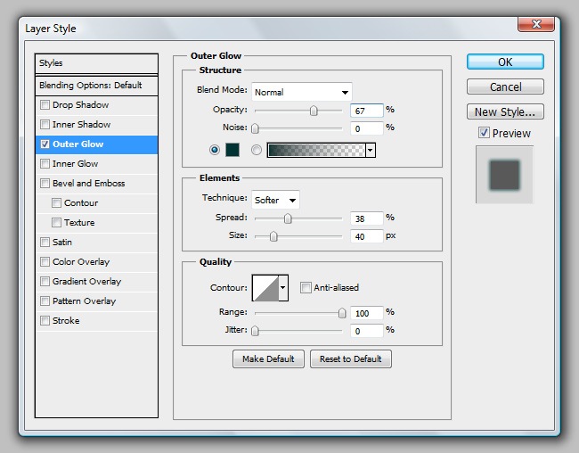This screenshot has height=453, width=579.
Task: Enable the Anti-aliased checkbox
Action: (306, 287)
